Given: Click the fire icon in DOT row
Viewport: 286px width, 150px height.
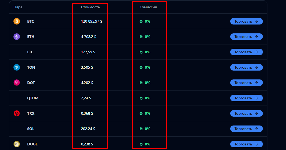Looking at the screenshot, I should point(141,83).
